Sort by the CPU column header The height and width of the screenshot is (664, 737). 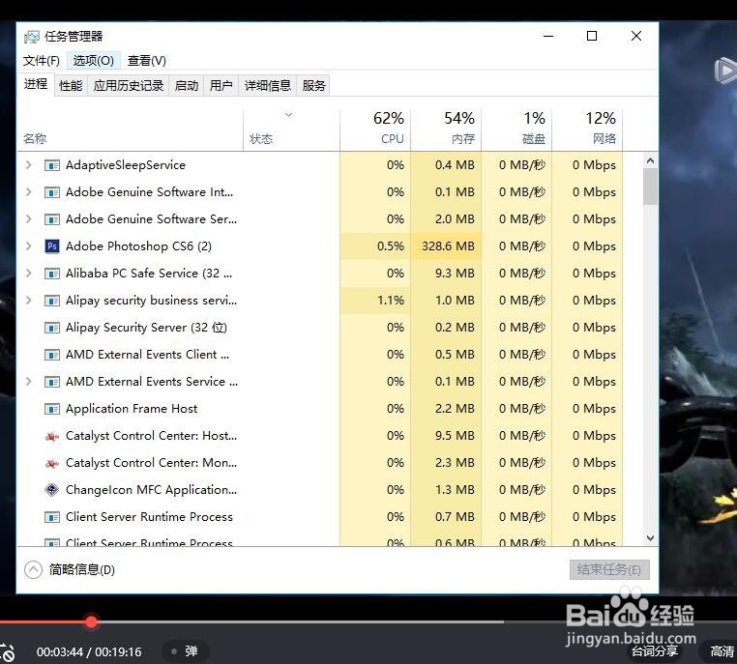point(375,130)
